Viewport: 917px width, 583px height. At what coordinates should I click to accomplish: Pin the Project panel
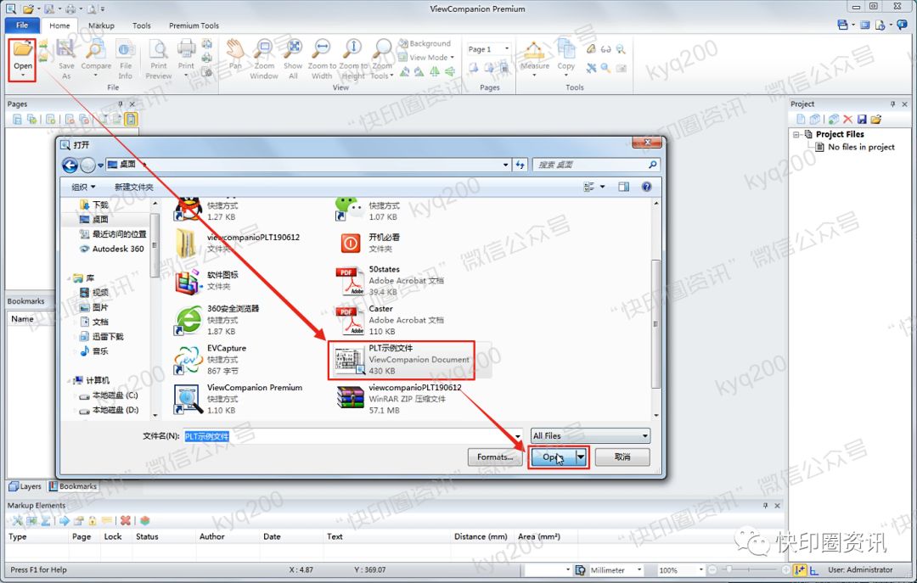892,104
